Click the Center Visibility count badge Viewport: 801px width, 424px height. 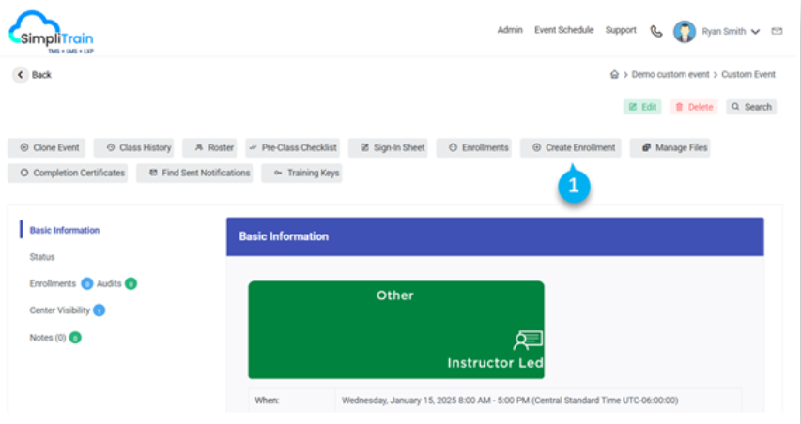(100, 310)
